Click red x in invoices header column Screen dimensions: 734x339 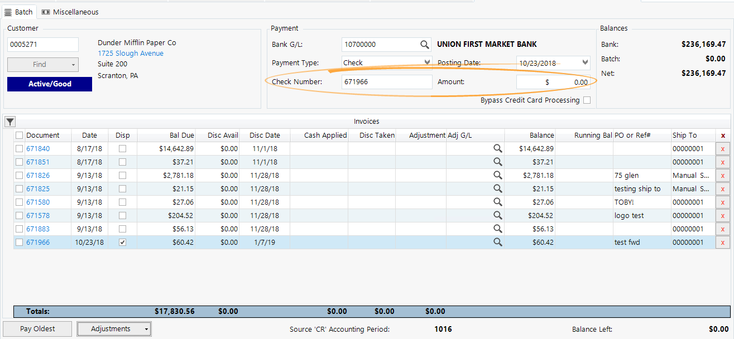pos(723,135)
